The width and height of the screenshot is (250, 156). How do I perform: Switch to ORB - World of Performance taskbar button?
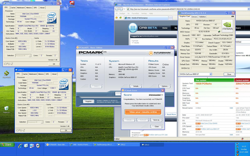[x=80, y=145]
